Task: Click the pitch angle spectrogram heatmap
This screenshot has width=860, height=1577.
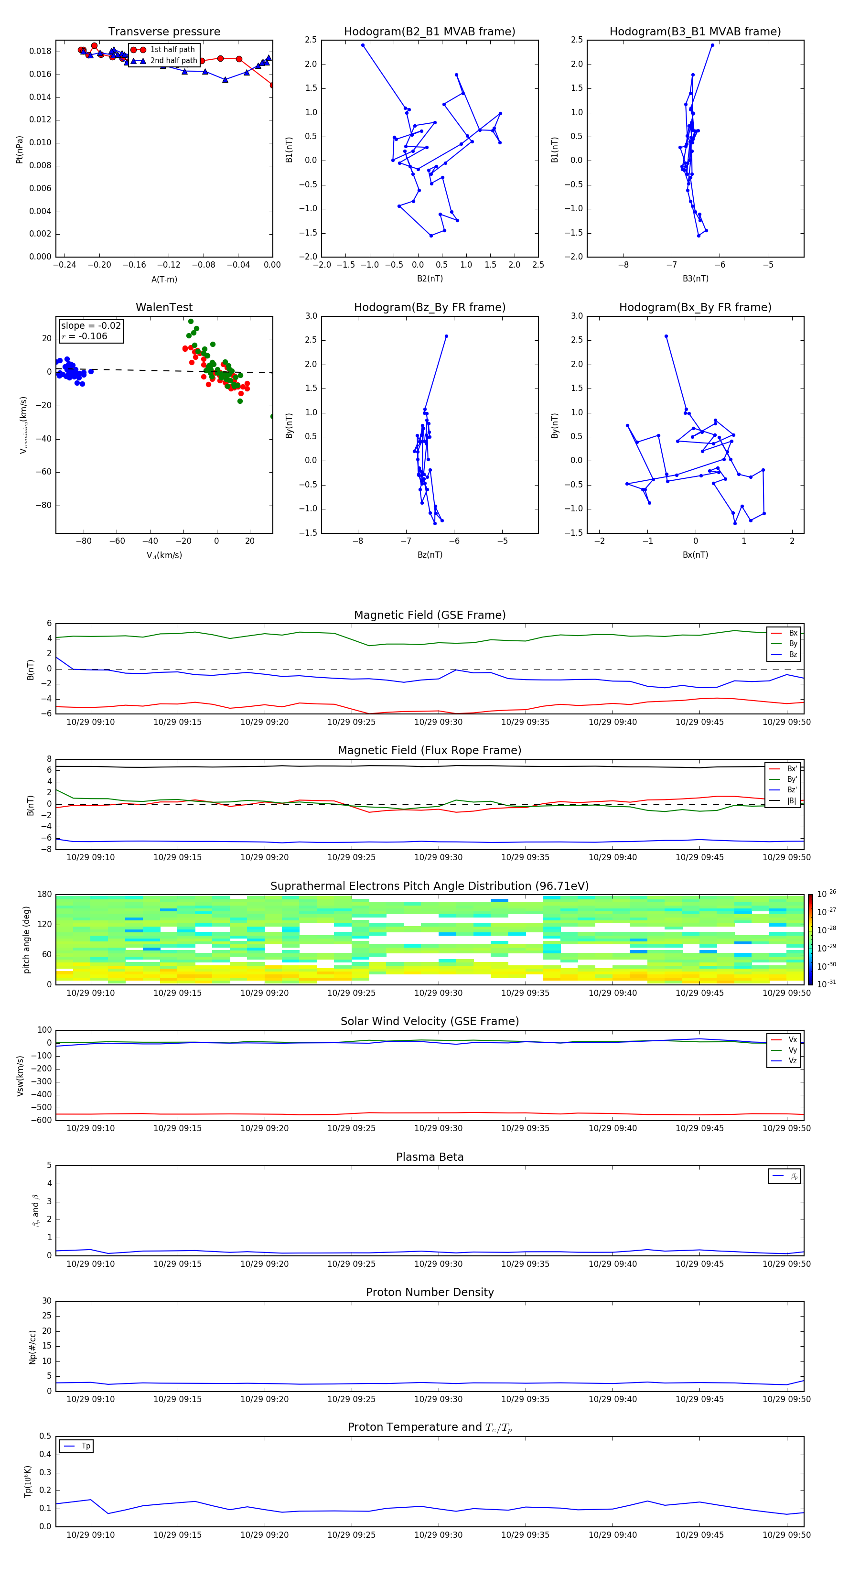Action: 430,940
